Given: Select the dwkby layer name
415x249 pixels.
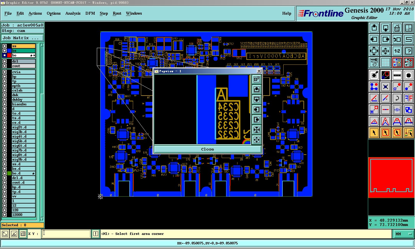Looking at the screenshot, I should [23, 100].
